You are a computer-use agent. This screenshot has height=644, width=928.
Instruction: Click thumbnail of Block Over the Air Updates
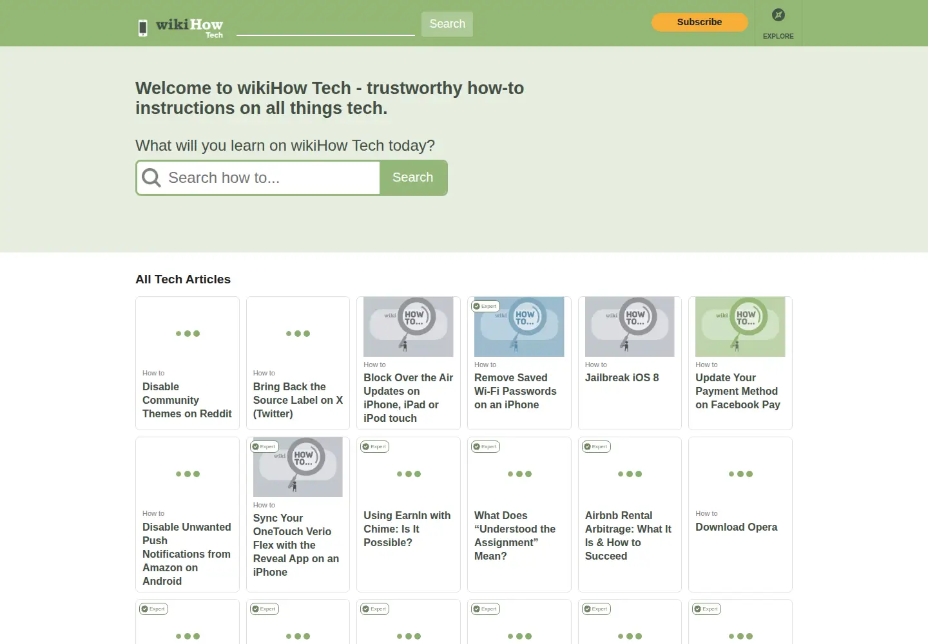(x=409, y=327)
